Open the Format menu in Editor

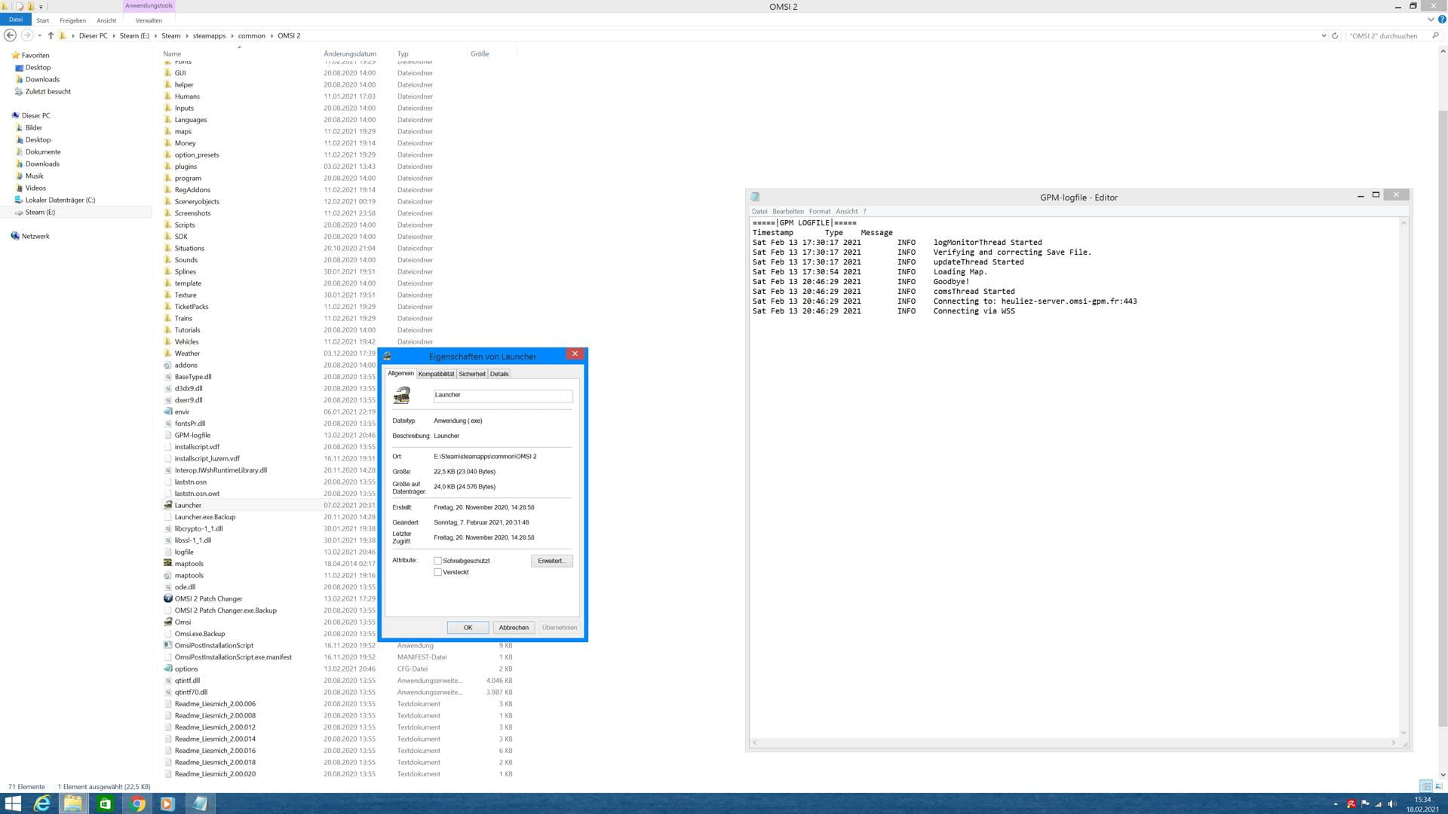point(819,212)
